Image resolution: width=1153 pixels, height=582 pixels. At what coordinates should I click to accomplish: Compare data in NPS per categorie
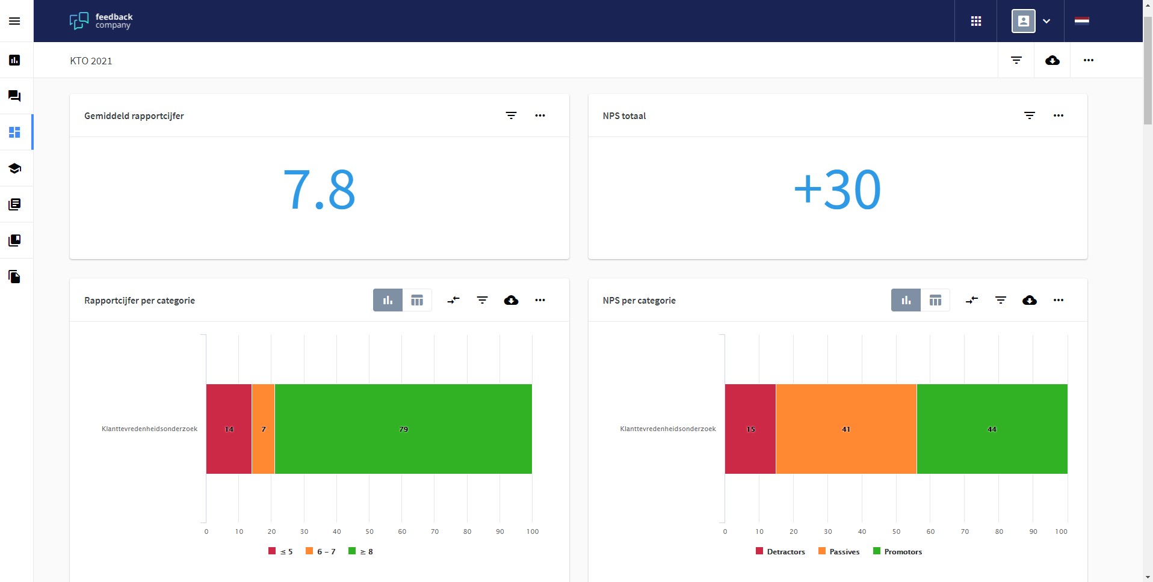[x=972, y=300]
